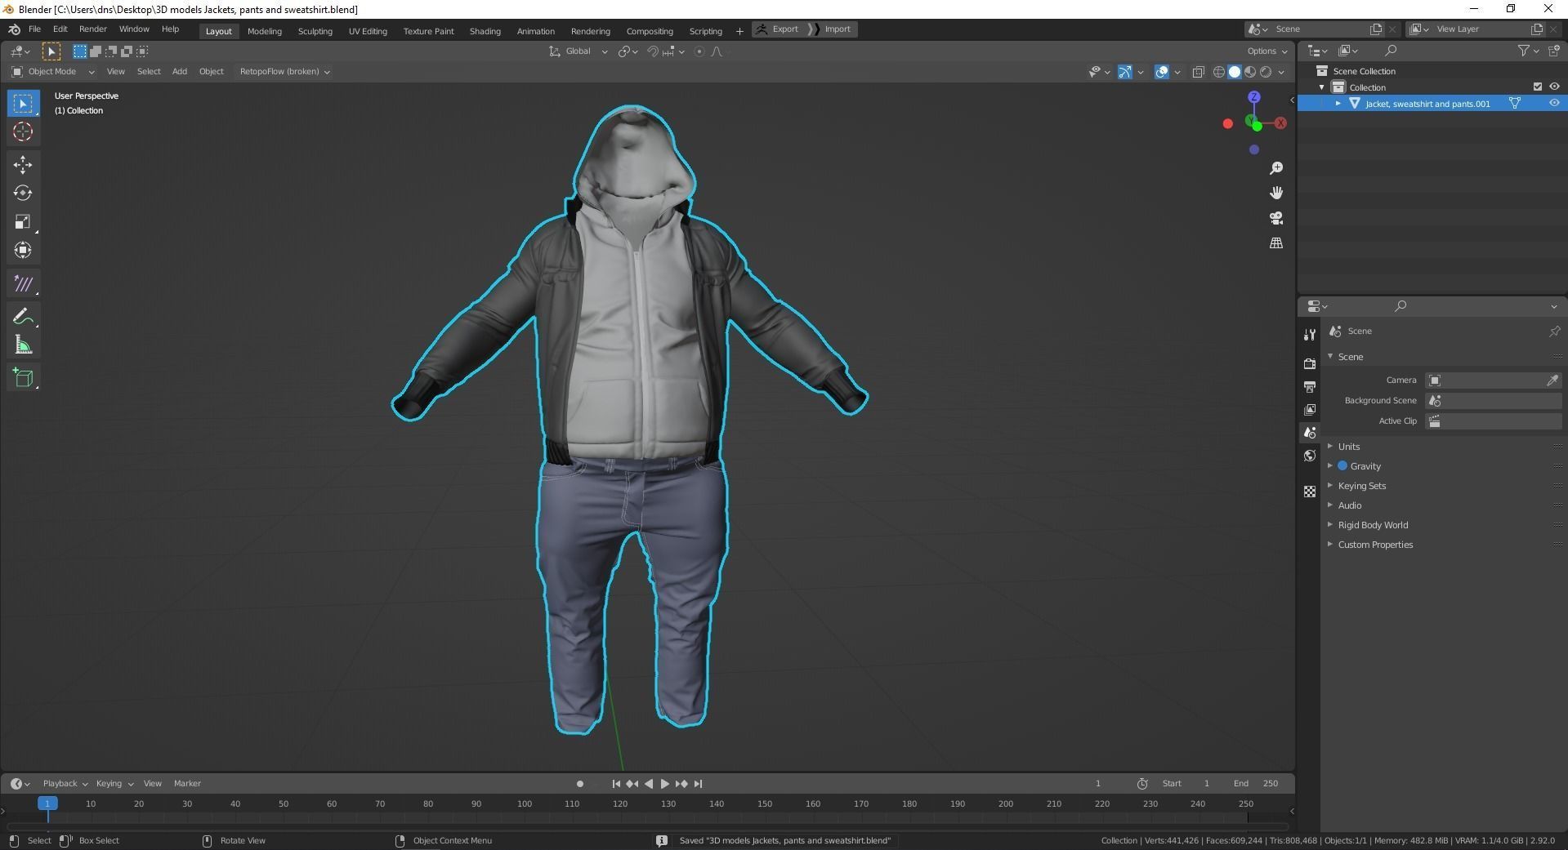Switch to the Sculpting workspace tab
Screen dimensions: 1568x850
(315, 31)
